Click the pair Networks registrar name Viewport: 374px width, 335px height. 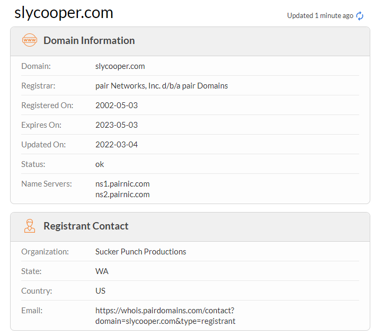162,86
